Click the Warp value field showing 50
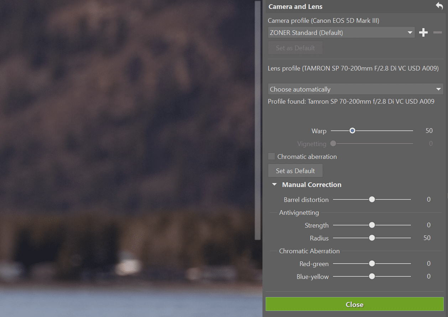 (429, 131)
